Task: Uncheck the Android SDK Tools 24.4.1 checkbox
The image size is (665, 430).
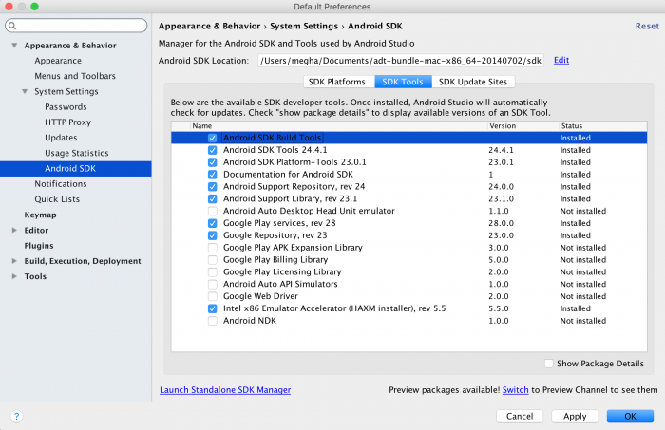Action: click(213, 150)
